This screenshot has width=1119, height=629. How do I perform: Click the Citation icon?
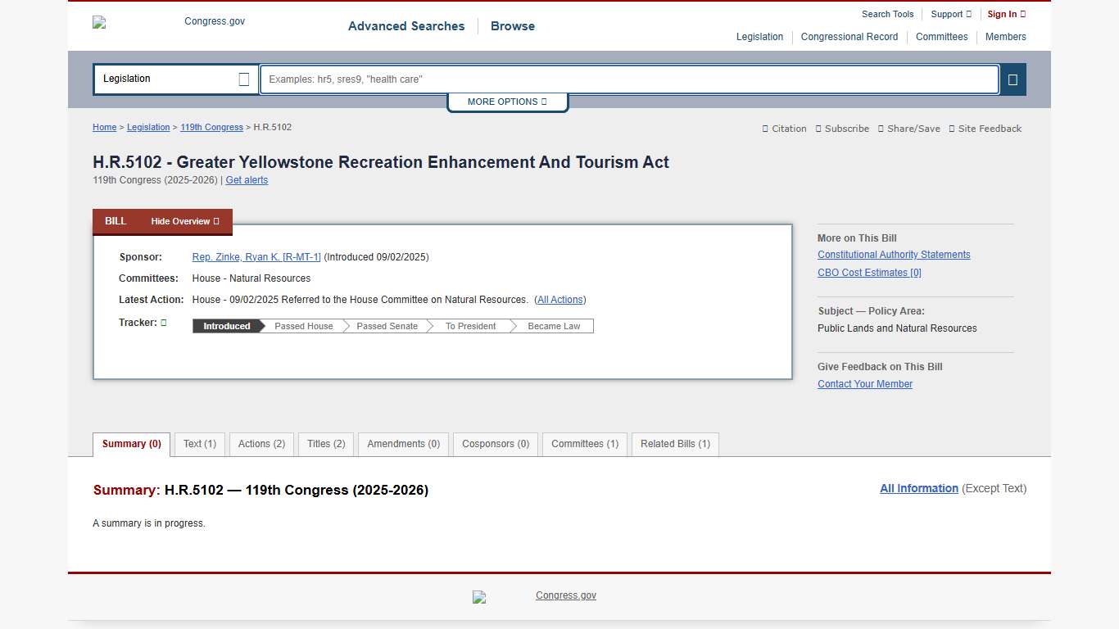click(x=767, y=129)
